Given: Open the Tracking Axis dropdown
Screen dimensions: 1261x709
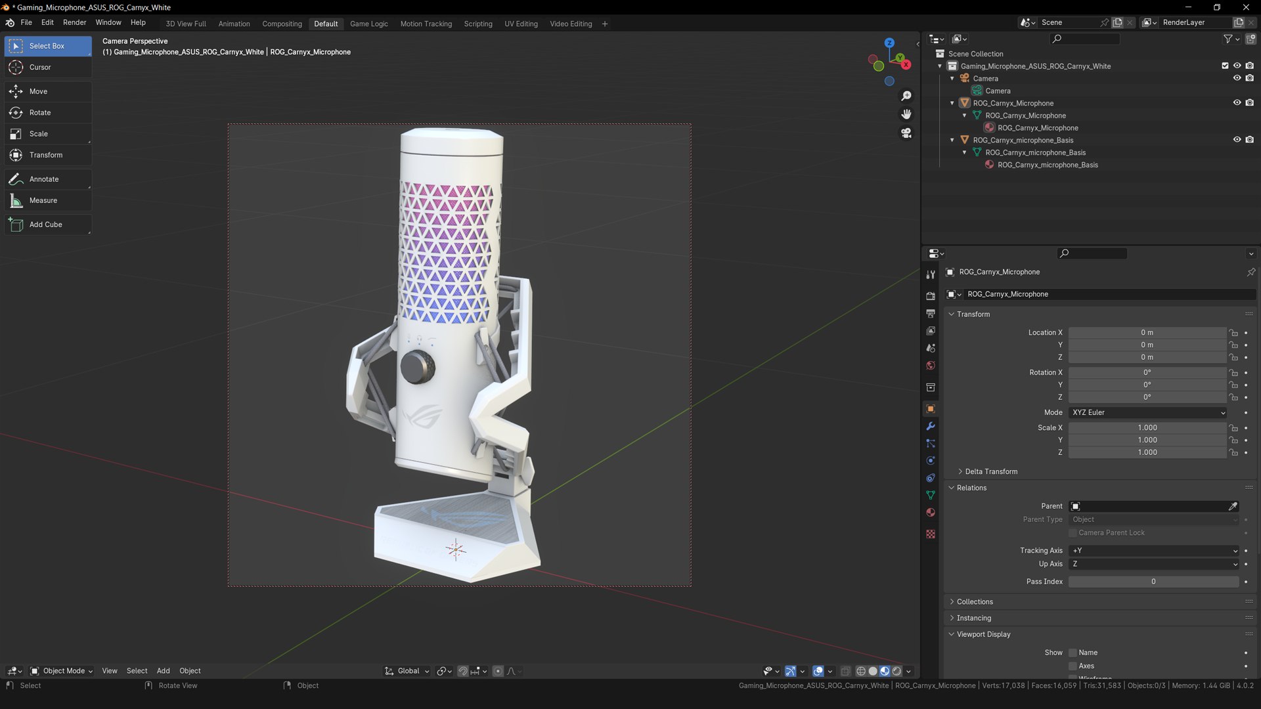Looking at the screenshot, I should tap(1154, 551).
